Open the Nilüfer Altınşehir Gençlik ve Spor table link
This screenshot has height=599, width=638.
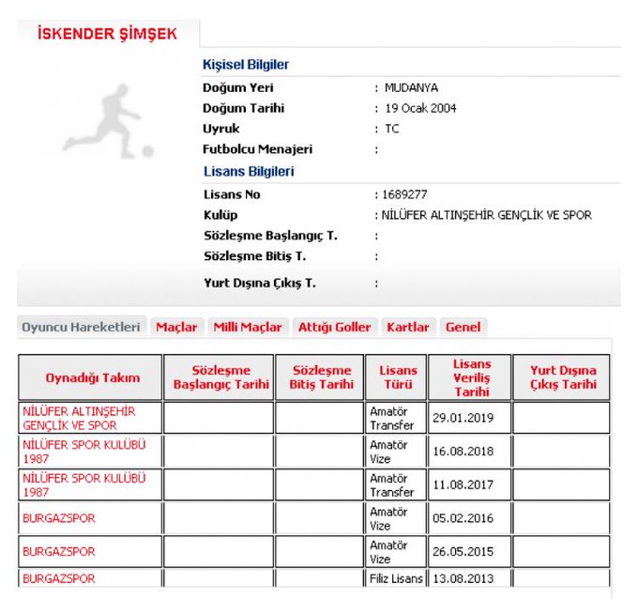[x=79, y=418]
